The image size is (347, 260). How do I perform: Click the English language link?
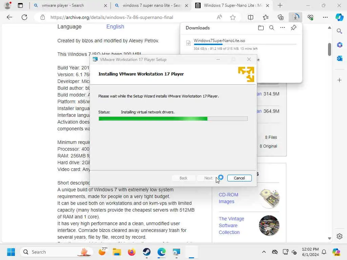(x=115, y=26)
